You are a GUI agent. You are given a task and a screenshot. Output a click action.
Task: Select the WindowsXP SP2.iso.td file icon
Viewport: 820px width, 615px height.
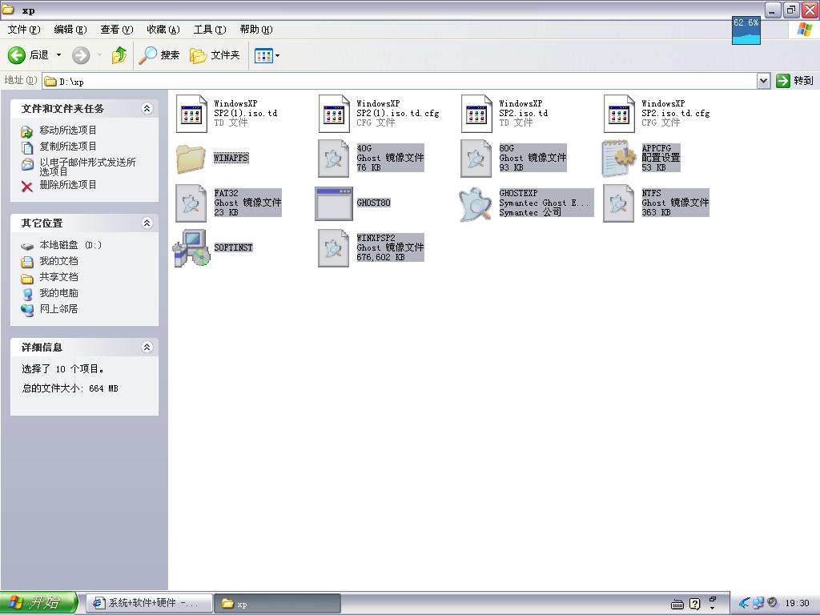(476, 114)
